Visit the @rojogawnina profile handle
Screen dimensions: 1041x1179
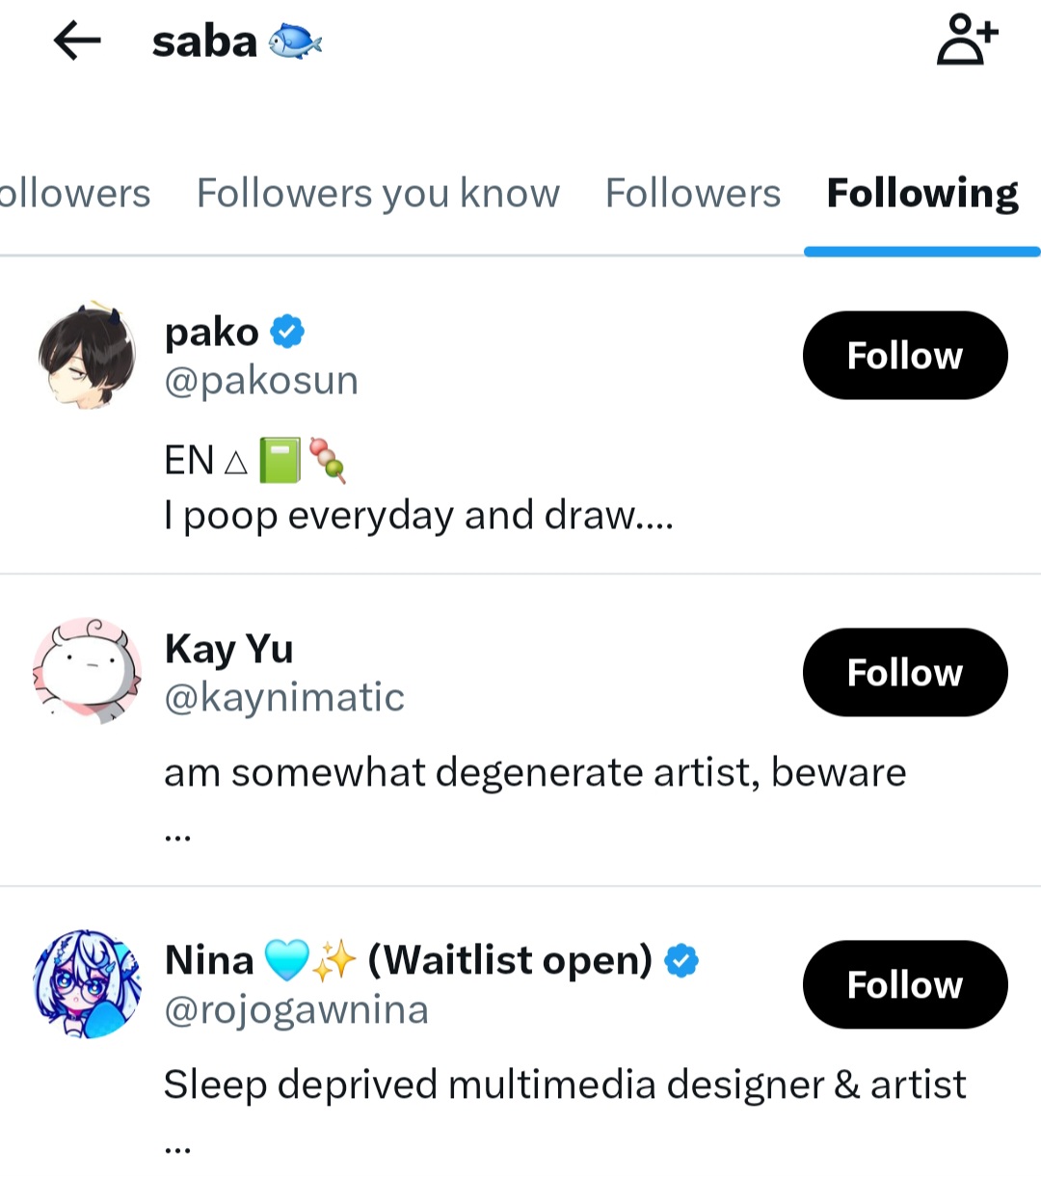tap(296, 1010)
